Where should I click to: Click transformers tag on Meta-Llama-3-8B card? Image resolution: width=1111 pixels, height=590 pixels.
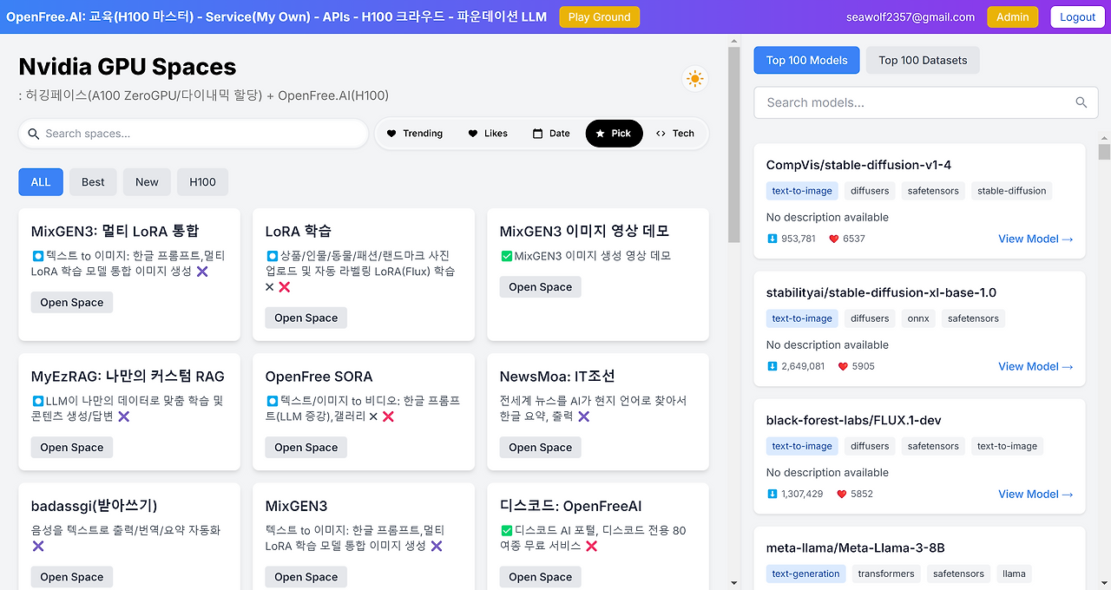click(x=885, y=574)
